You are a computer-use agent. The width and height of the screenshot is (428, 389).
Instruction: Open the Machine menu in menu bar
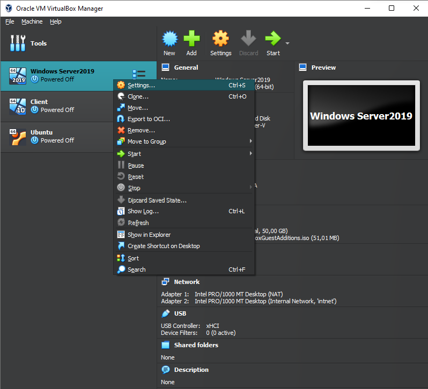(32, 21)
